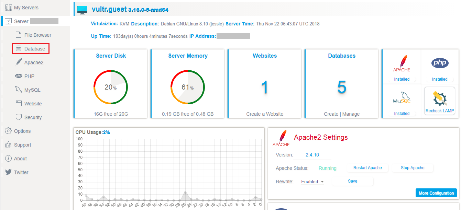Screen dimensions: 461x210
Task: Save the Apache rewrite setting
Action: tap(352, 181)
